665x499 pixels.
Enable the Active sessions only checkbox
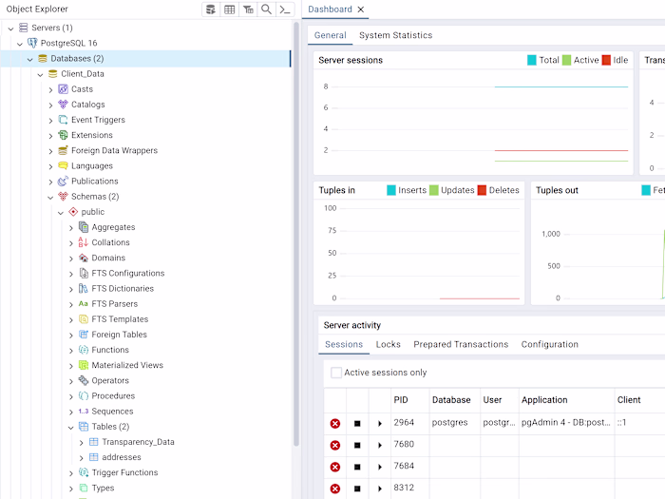(336, 373)
